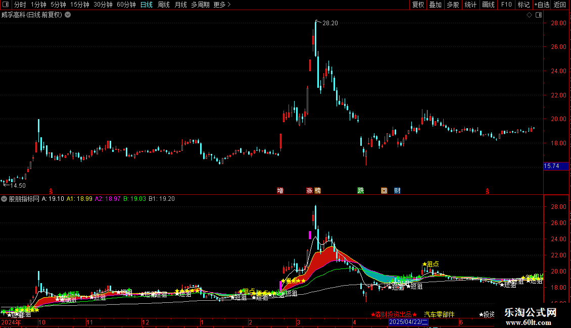
Task: Click the 增 event marker icon
Action: pos(280,191)
